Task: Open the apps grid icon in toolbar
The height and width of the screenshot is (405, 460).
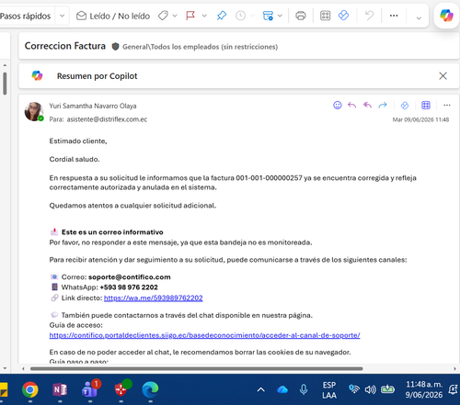Action: click(x=325, y=16)
